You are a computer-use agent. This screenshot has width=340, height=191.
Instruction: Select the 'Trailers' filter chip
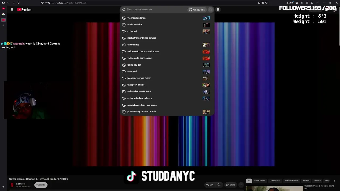click(306, 181)
